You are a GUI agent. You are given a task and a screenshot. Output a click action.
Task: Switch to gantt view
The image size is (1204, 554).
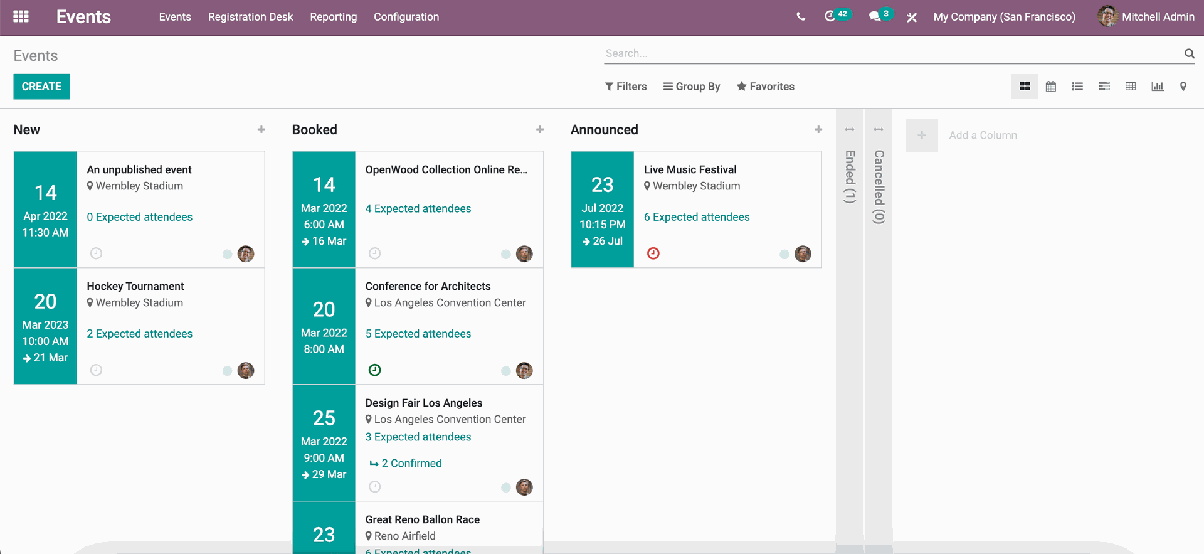1104,87
